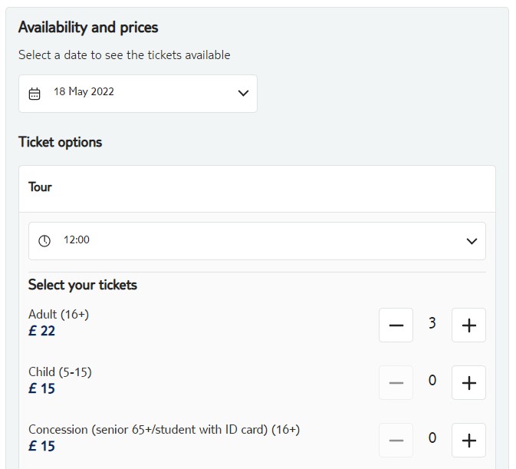Click the Concession senior/student label text
The image size is (516, 469).
click(164, 429)
